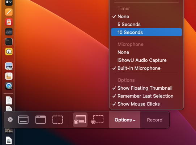The height and width of the screenshot is (145, 196).
Task: Choose 10 Seconds timer
Action: click(x=146, y=32)
